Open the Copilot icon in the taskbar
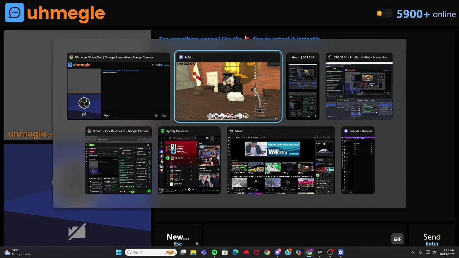Image resolution: width=459 pixels, height=258 pixels. click(x=298, y=252)
